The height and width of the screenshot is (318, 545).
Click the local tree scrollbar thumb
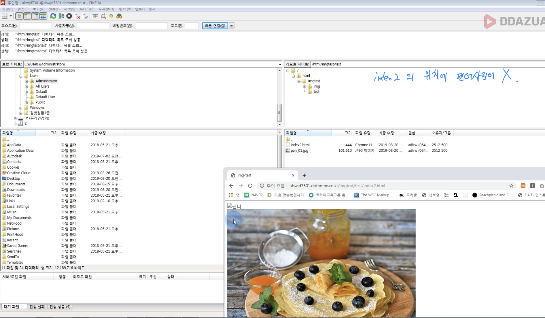point(279,112)
